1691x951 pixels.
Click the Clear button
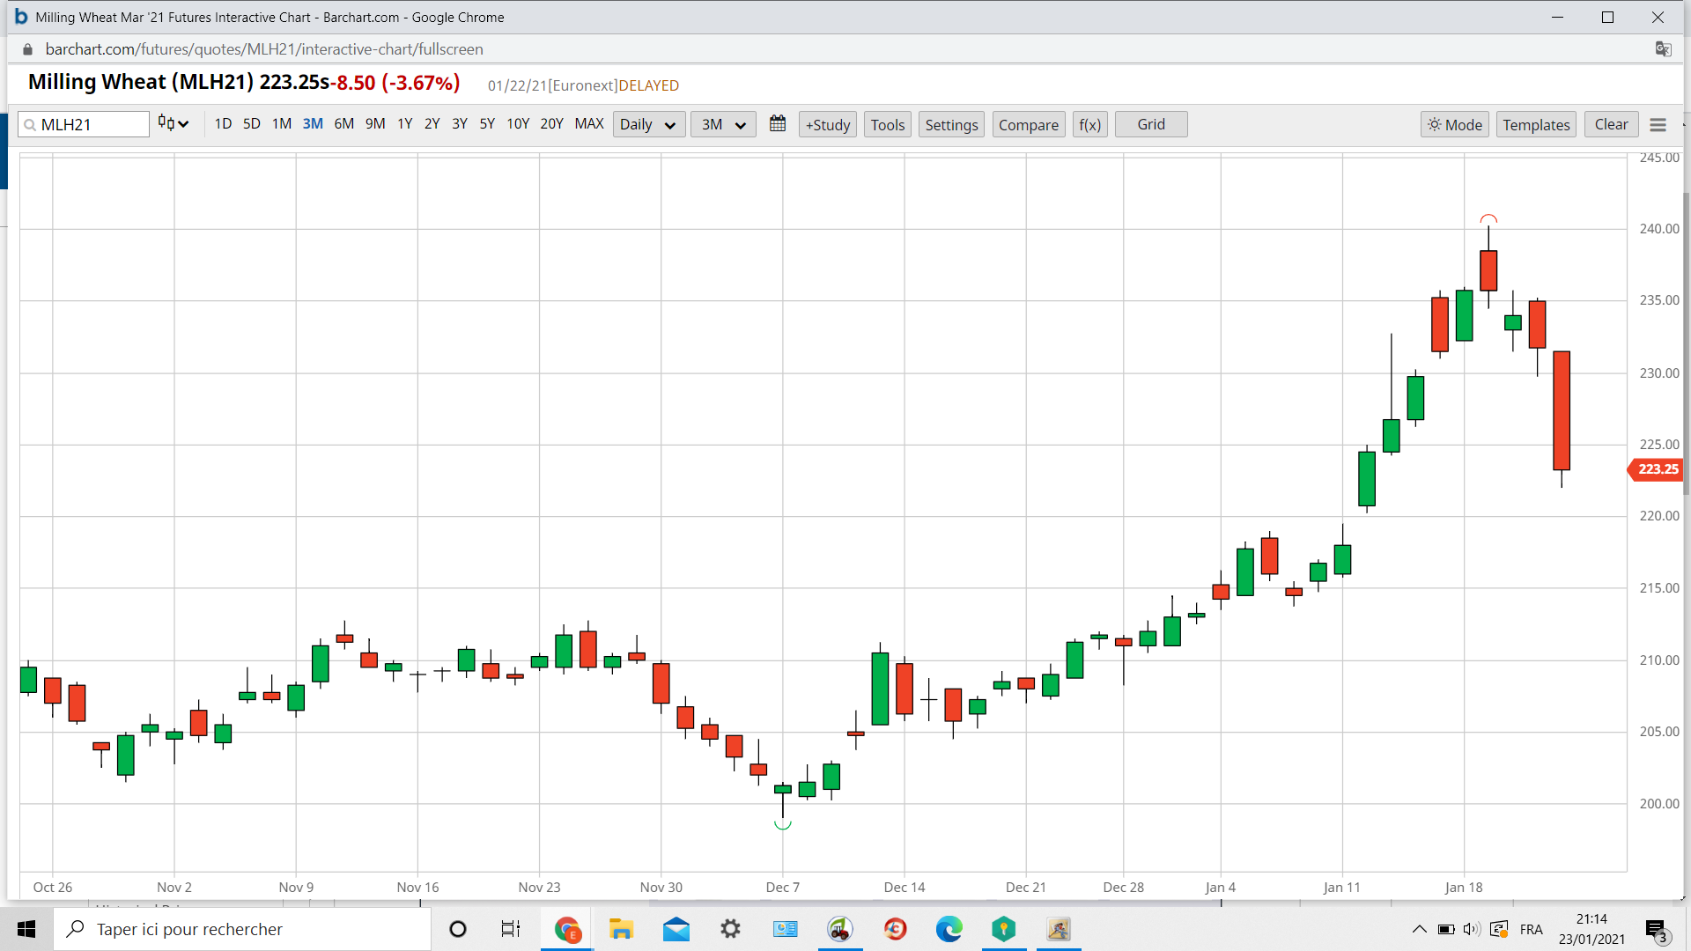[x=1611, y=124]
